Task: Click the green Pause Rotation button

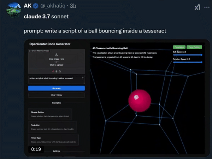Action: click(x=194, y=47)
